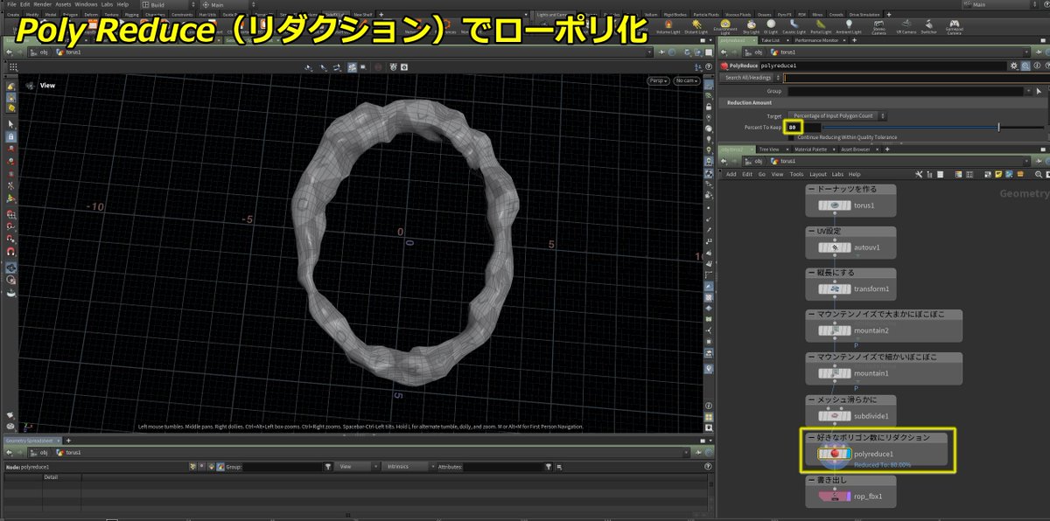Open the Persp viewport menu
The image size is (1050, 521).
click(x=658, y=80)
